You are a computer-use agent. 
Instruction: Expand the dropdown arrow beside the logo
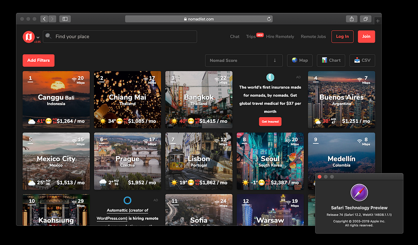tap(38, 37)
